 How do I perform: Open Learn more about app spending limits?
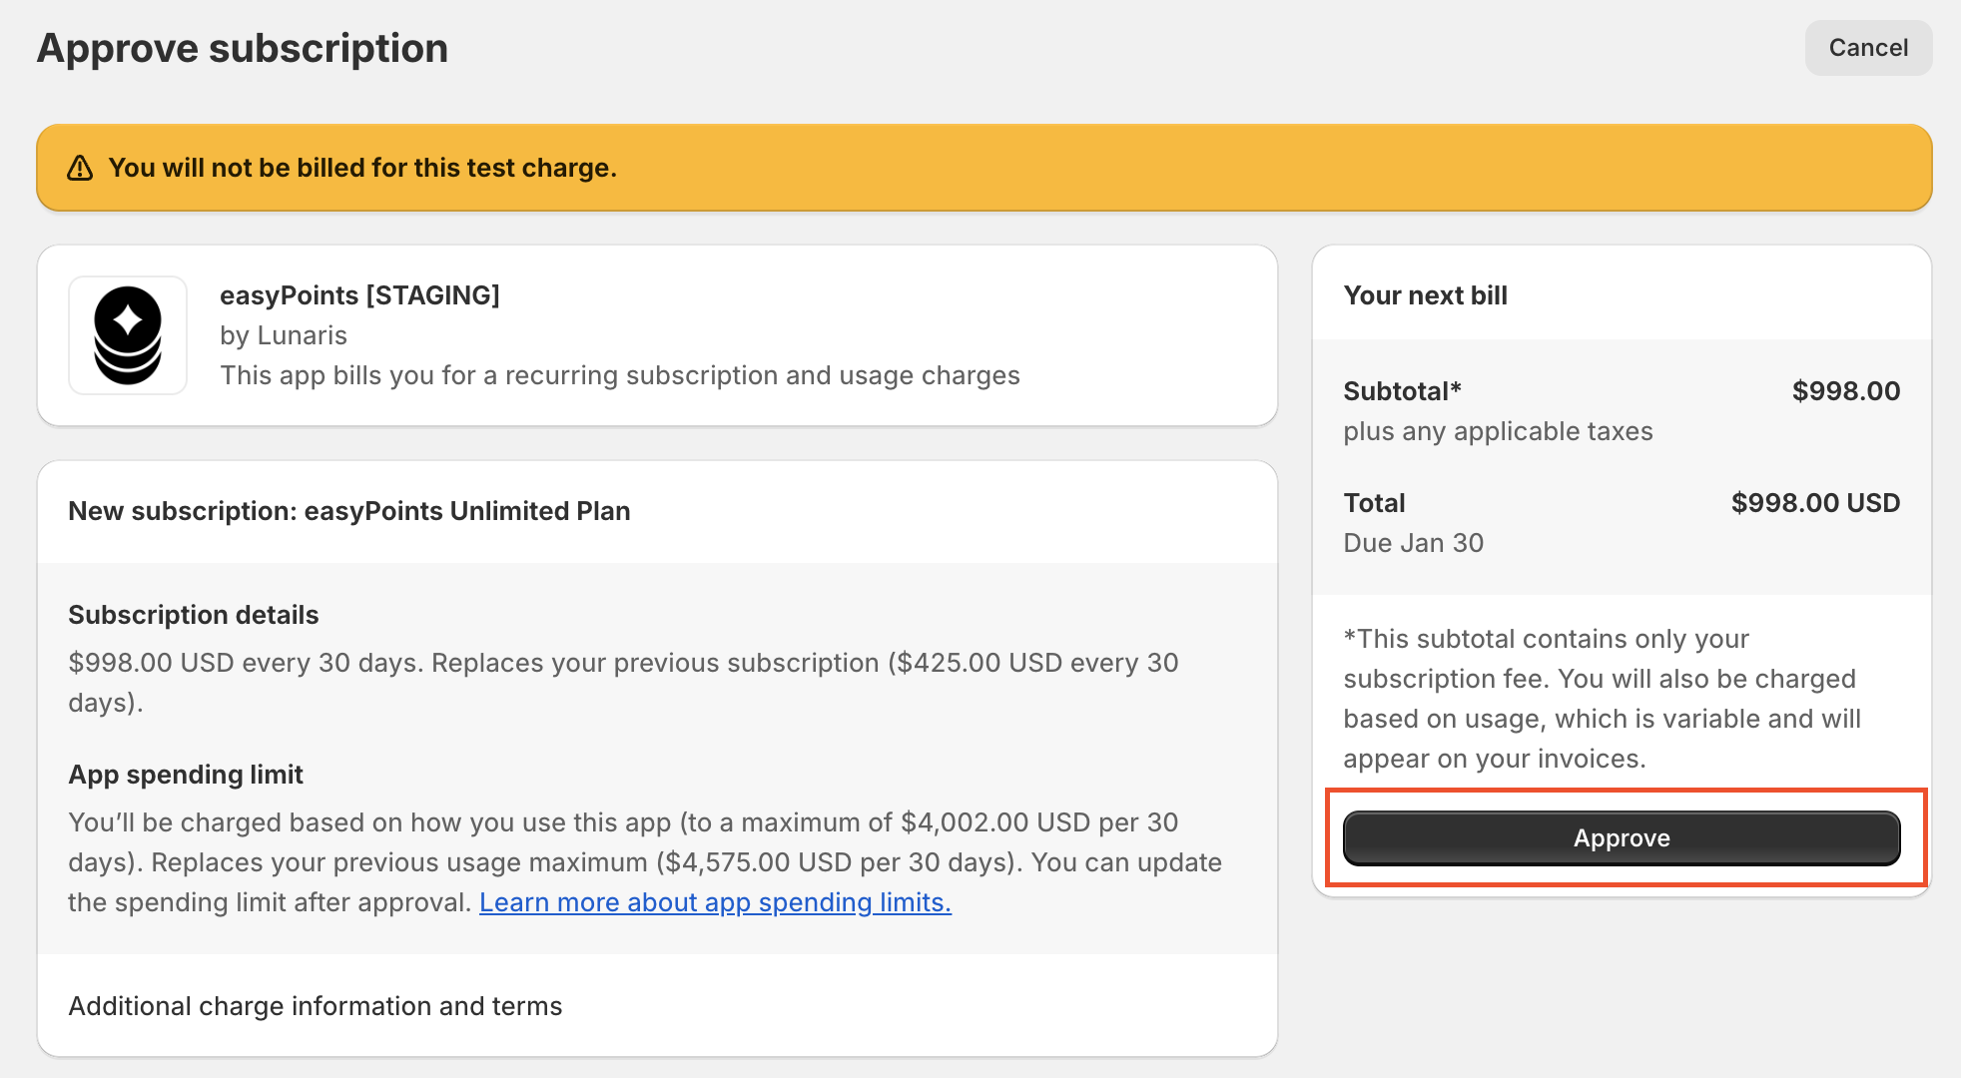pyautogui.click(x=715, y=902)
